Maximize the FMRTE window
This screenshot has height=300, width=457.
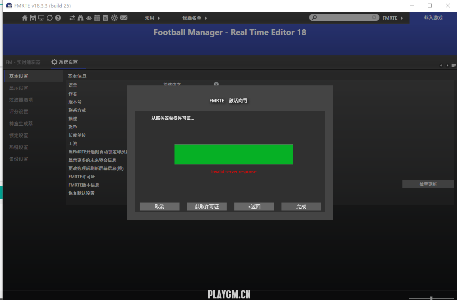pos(430,6)
